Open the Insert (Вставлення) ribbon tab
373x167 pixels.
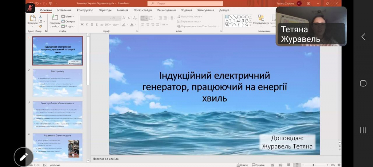pos(64,10)
